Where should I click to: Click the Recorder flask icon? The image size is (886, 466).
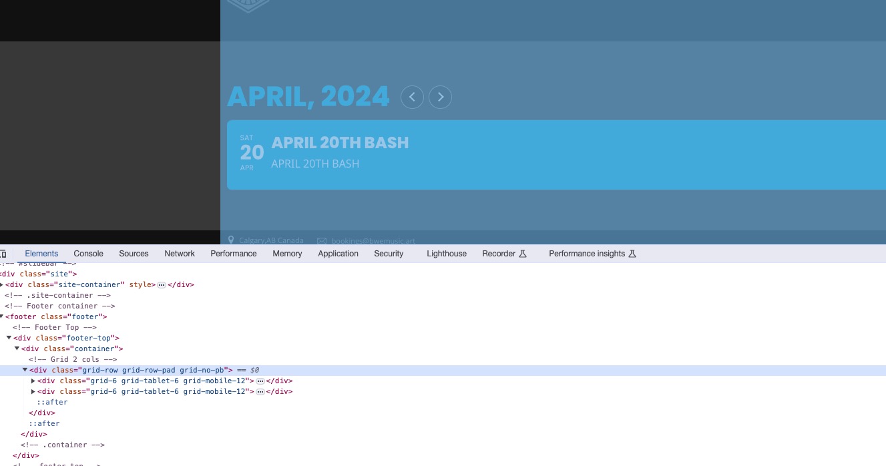tap(523, 254)
